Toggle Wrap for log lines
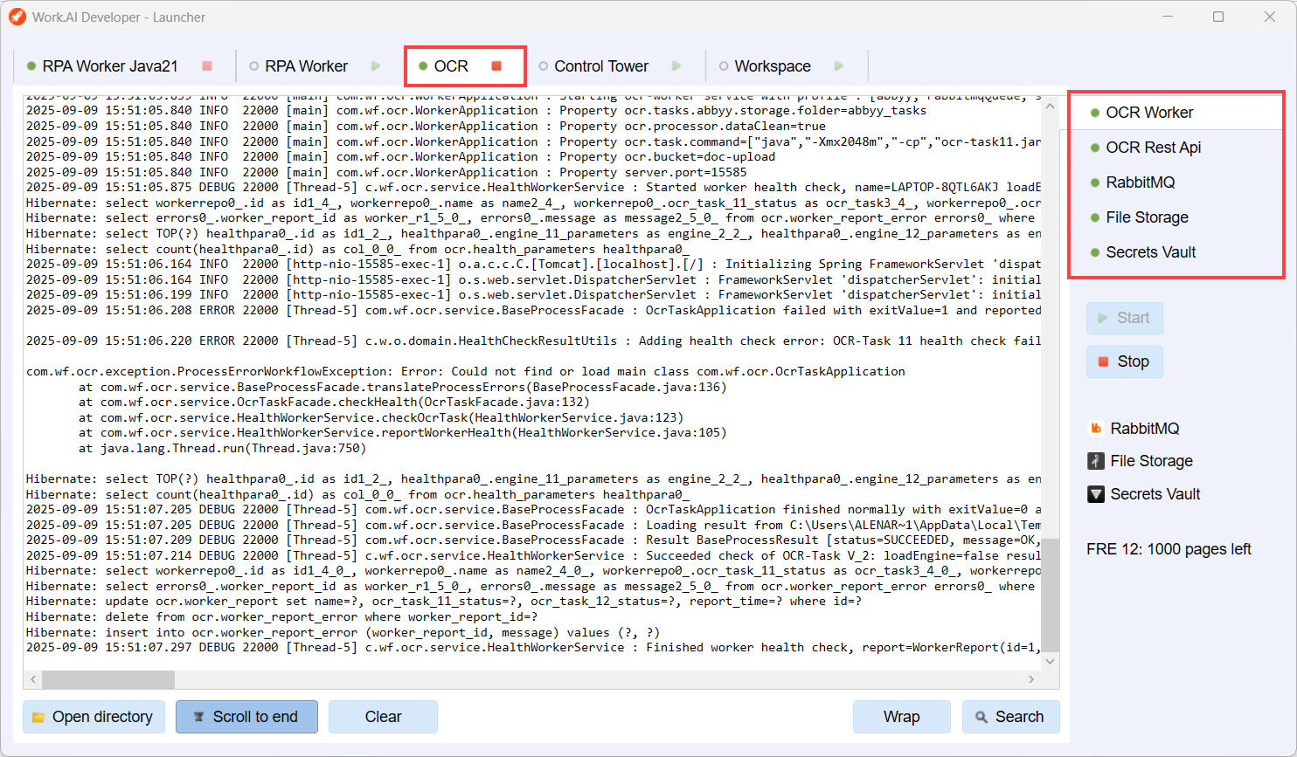This screenshot has height=757, width=1297. click(901, 717)
